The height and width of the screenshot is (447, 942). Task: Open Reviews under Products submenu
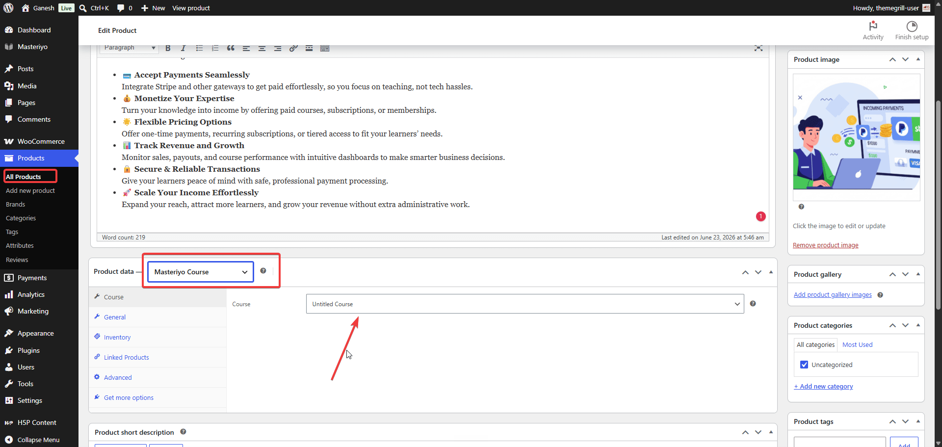17,260
